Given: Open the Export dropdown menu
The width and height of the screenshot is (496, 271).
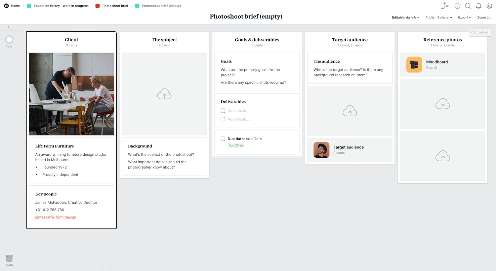Looking at the screenshot, I should coord(465,18).
